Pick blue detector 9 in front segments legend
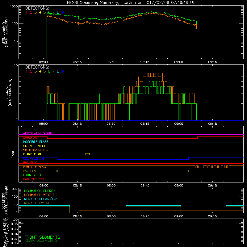Image resolution: width=247 pixels, height=247 pixels. [x=63, y=12]
